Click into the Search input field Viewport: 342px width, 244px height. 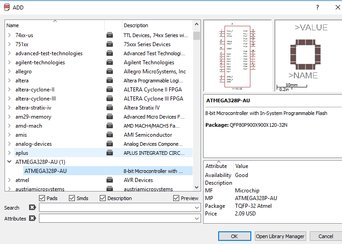pos(117,207)
